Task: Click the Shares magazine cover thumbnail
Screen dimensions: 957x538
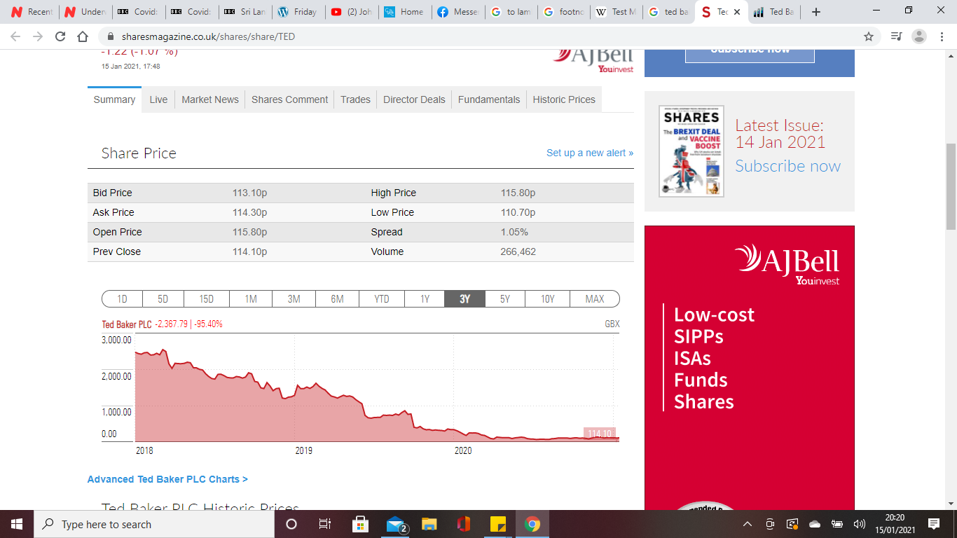Action: pyautogui.click(x=691, y=151)
